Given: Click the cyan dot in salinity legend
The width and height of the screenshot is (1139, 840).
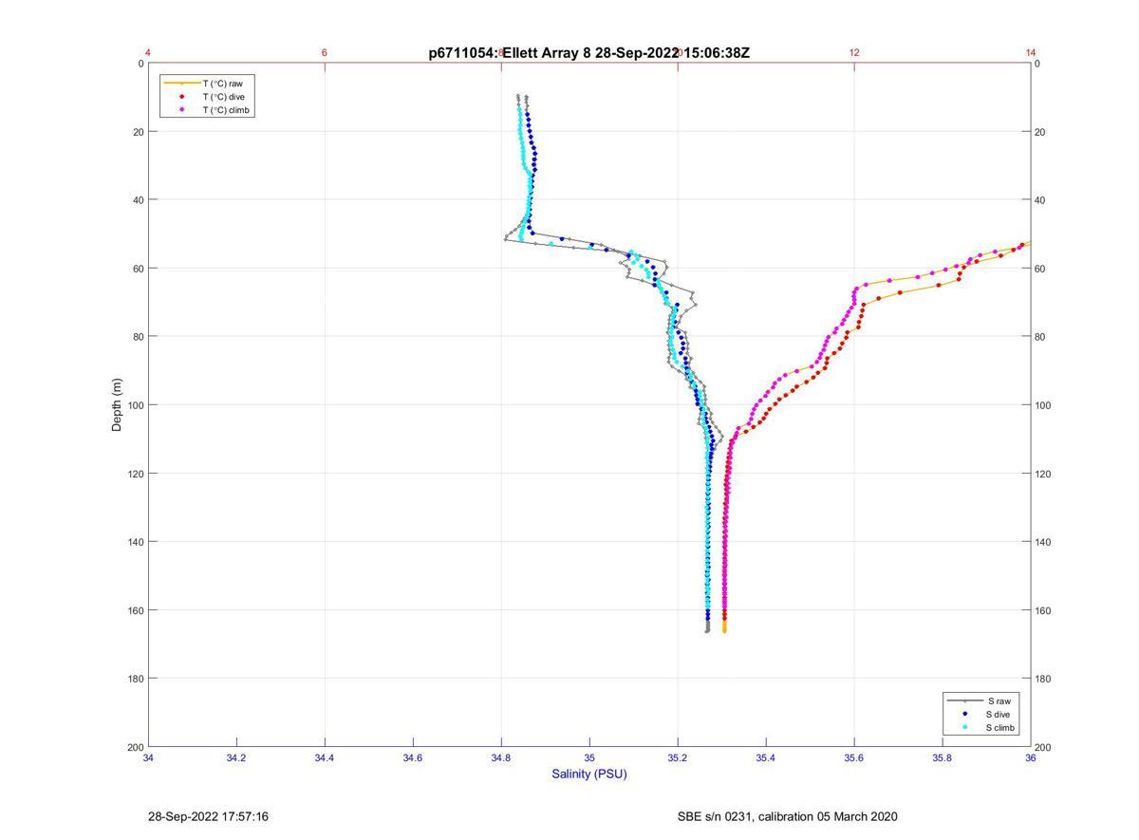Looking at the screenshot, I should [x=964, y=728].
